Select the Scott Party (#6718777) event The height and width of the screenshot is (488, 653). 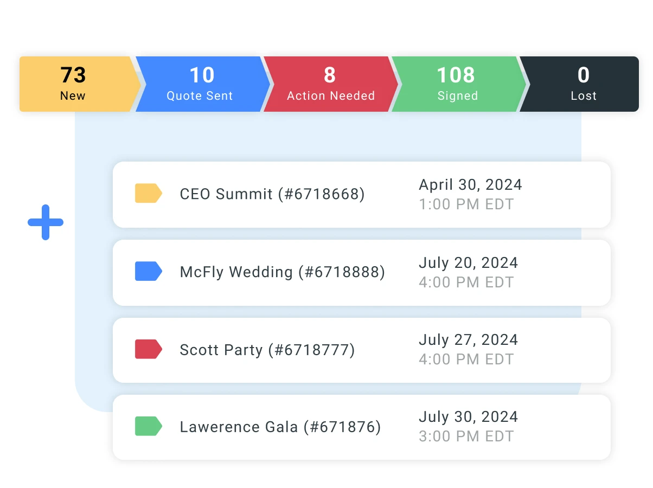pyautogui.click(x=362, y=350)
